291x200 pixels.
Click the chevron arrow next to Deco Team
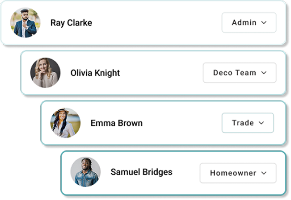pos(264,73)
